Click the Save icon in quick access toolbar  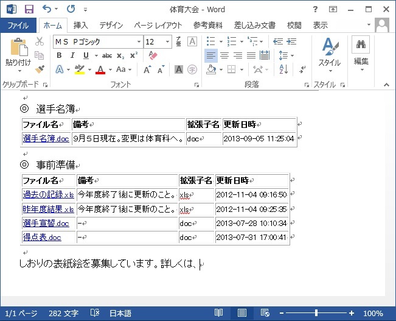[x=29, y=9]
